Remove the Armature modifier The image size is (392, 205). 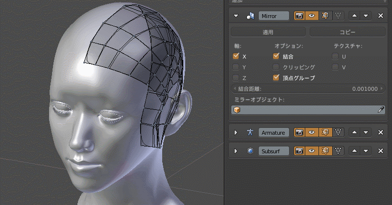[381, 132]
